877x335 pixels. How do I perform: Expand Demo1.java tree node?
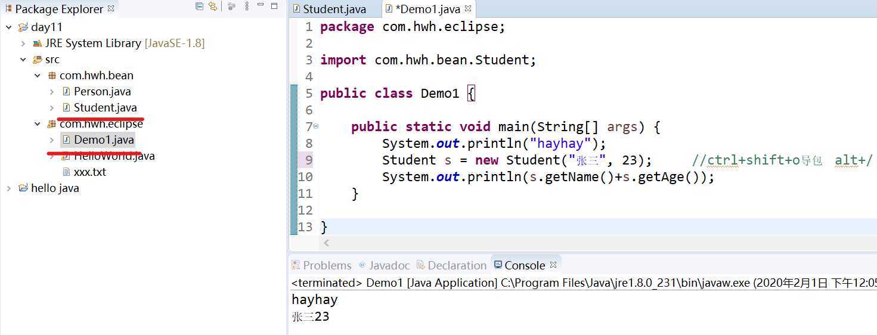(x=52, y=140)
